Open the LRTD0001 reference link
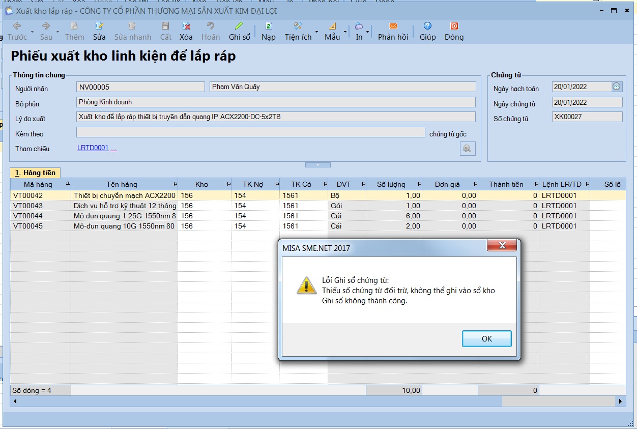 pos(93,148)
